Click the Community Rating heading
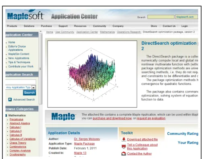 pyautogui.click(x=183, y=134)
